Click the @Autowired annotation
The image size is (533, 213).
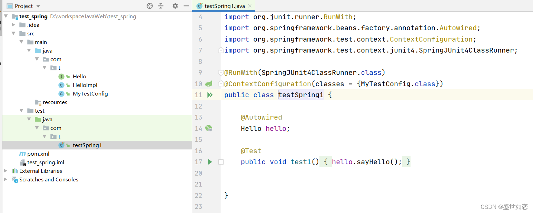pyautogui.click(x=261, y=117)
